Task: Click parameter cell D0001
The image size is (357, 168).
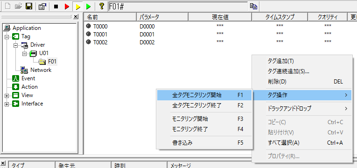Action: point(147,35)
